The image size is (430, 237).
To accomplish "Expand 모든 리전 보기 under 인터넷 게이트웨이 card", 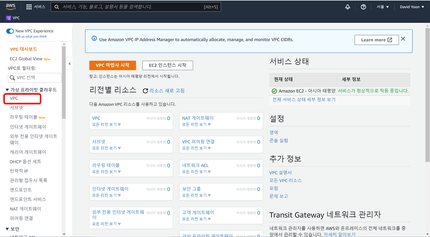I will click(106, 195).
